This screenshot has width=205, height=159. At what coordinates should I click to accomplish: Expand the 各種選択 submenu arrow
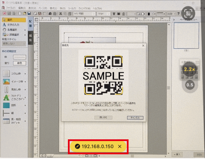click(x=25, y=30)
